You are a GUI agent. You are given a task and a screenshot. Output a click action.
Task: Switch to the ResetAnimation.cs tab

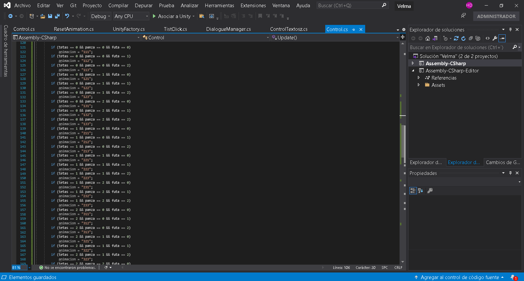[74, 29]
